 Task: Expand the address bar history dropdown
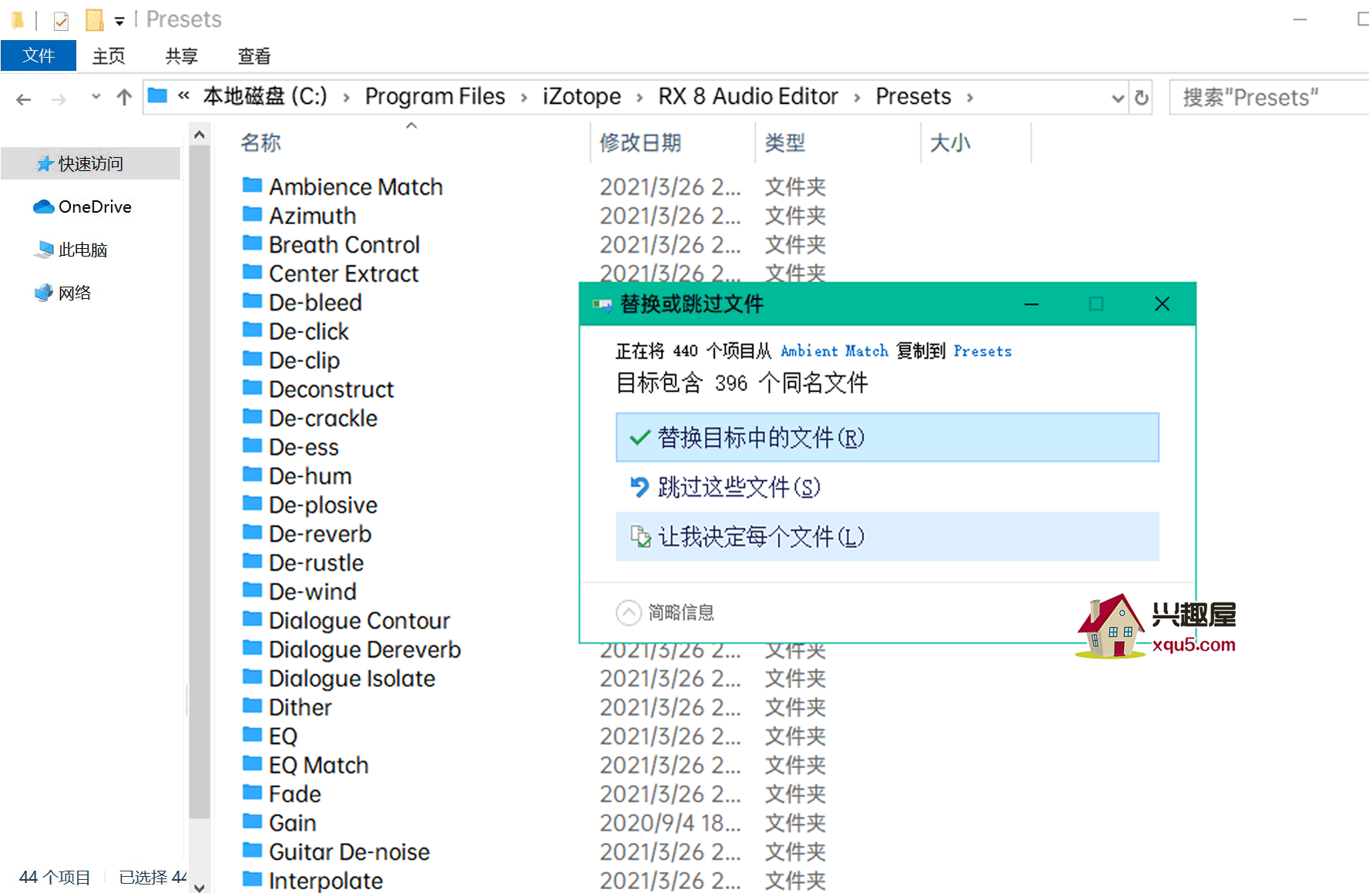[x=1118, y=98]
